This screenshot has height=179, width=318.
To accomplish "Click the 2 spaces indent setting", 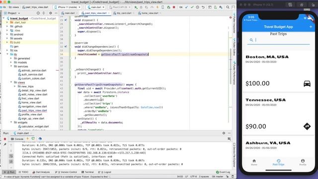I will pyautogui.click(x=204, y=177).
